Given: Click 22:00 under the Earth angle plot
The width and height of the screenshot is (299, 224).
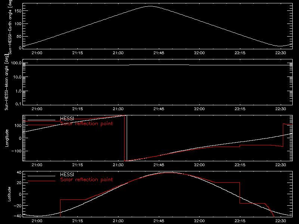Looking at the screenshot, I should click(x=199, y=53).
